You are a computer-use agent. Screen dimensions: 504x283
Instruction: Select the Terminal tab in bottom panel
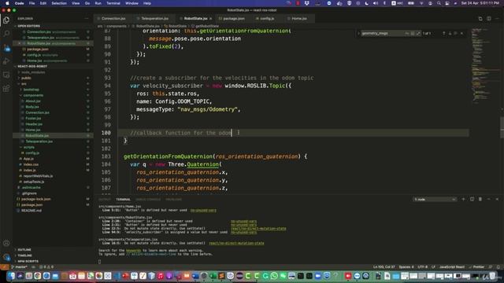(123, 199)
